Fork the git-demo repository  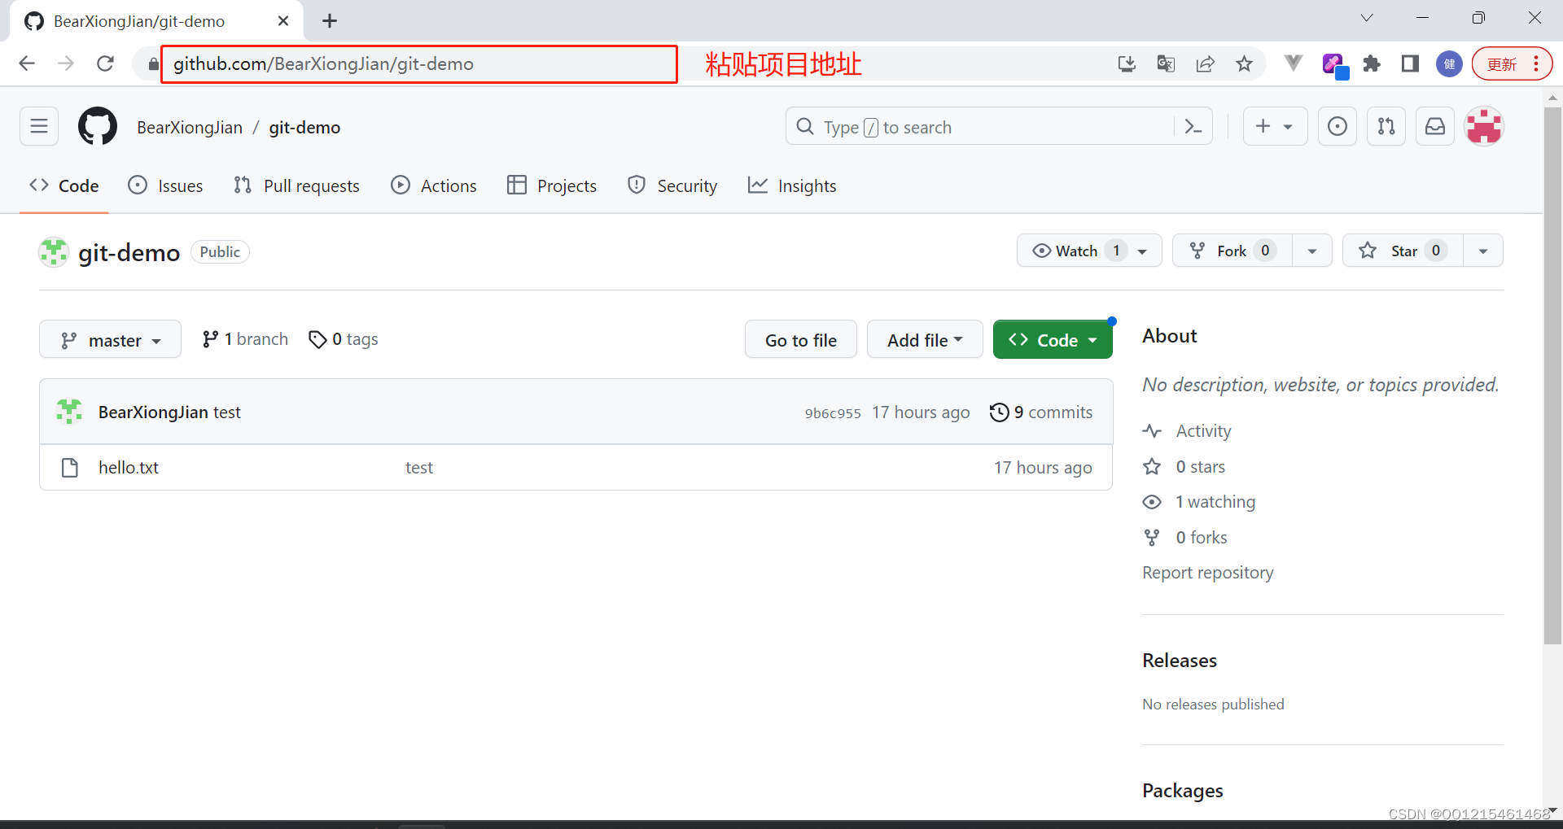point(1232,251)
